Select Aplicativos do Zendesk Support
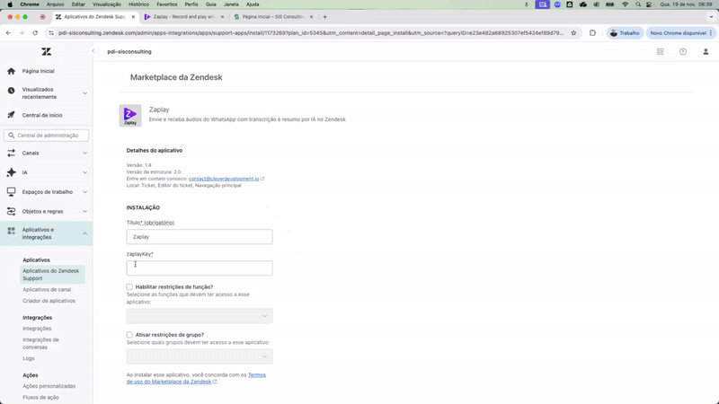 (x=52, y=275)
